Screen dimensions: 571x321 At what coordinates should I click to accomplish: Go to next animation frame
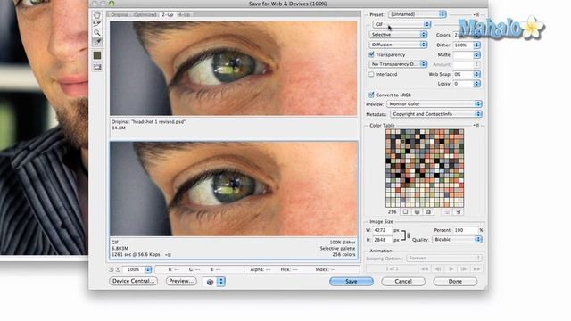click(x=464, y=268)
